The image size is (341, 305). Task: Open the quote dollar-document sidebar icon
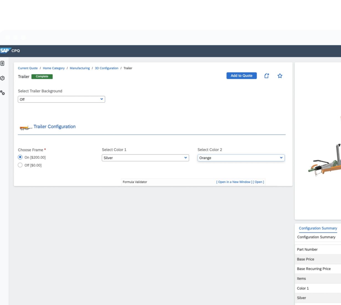[2, 63]
